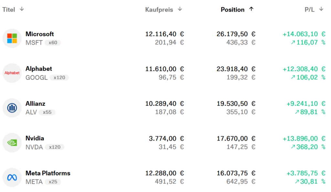This screenshot has height=192, width=331.
Task: Click the Alphabet logo icon
Action: click(12, 73)
